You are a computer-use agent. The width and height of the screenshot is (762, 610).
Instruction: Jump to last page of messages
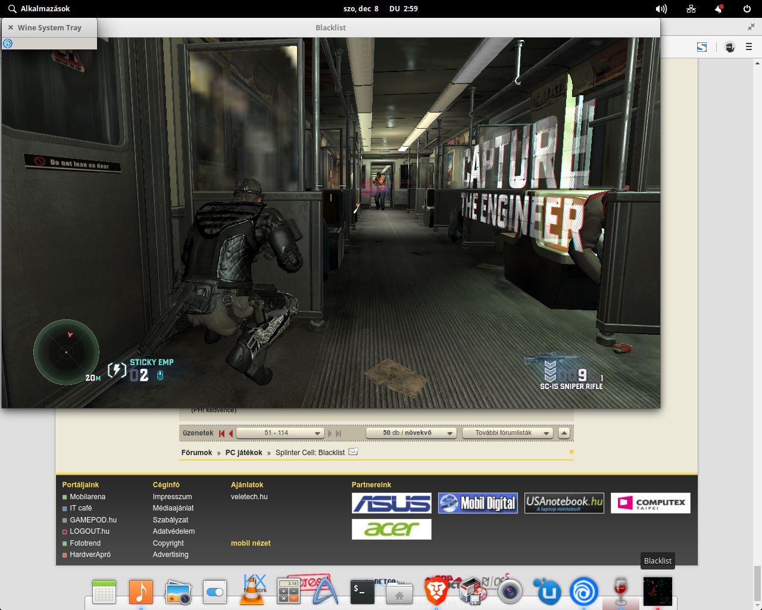[339, 434]
